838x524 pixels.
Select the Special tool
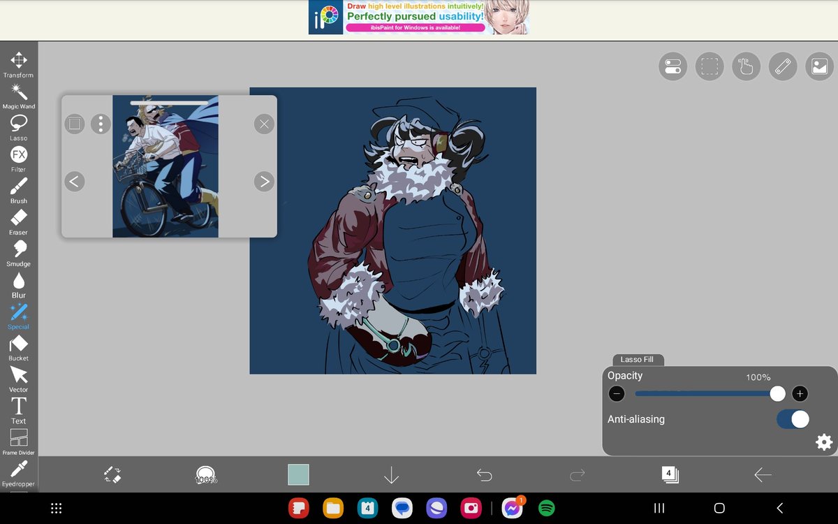click(19, 316)
